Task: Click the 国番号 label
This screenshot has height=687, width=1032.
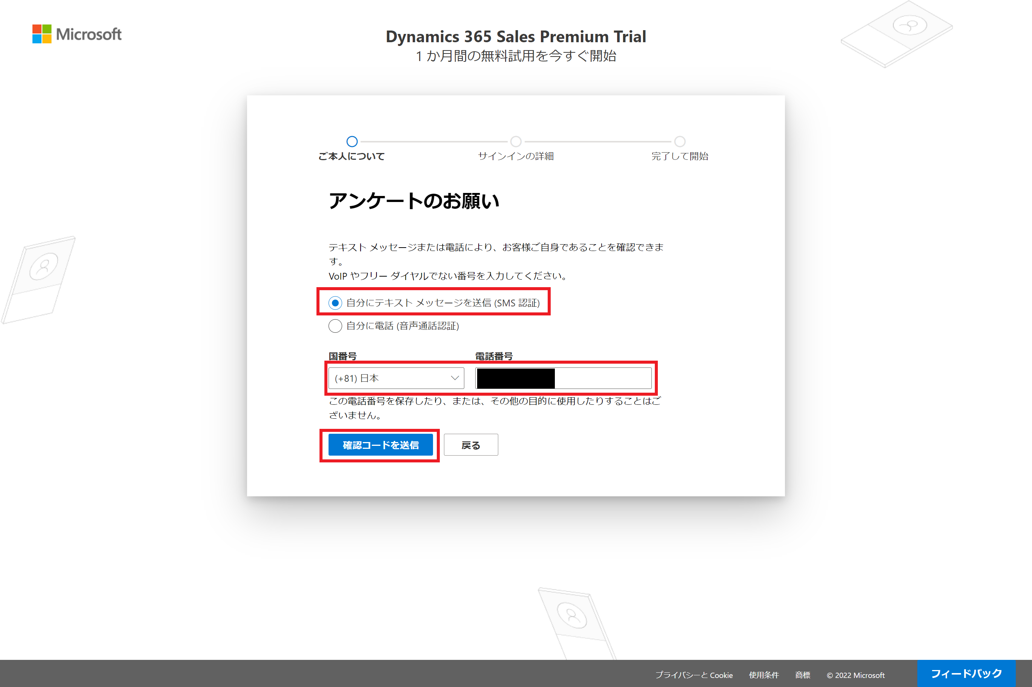Action: pos(342,356)
